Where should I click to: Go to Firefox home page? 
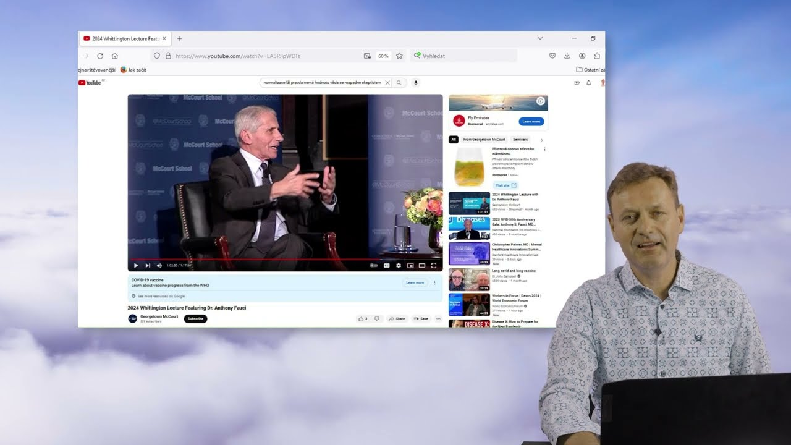coord(115,56)
